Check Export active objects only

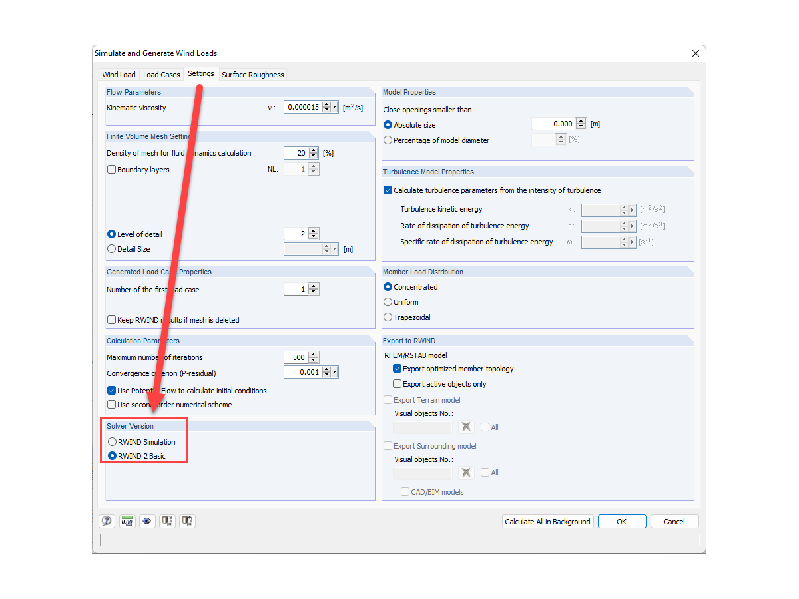[x=398, y=384]
